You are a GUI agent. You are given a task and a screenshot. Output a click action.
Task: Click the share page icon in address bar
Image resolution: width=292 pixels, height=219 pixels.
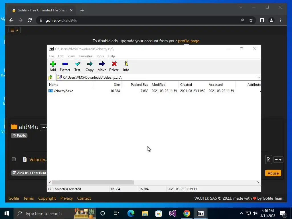pyautogui.click(x=242, y=20)
